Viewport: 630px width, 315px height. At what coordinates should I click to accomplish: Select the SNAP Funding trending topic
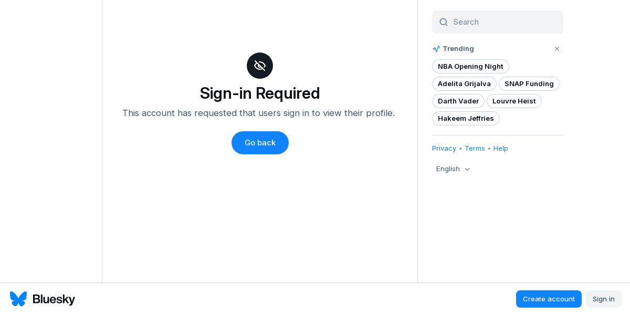click(529, 83)
